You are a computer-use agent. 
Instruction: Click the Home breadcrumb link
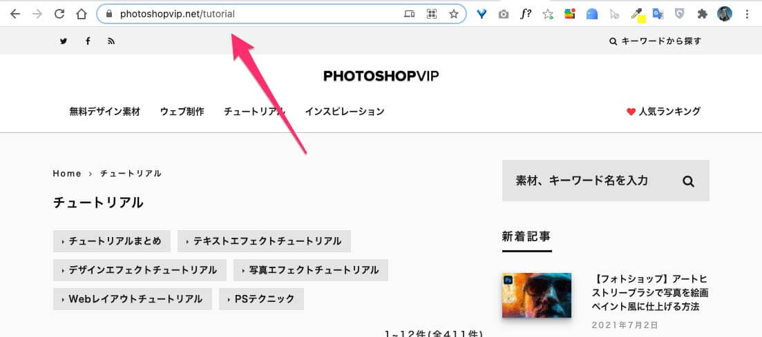click(67, 174)
